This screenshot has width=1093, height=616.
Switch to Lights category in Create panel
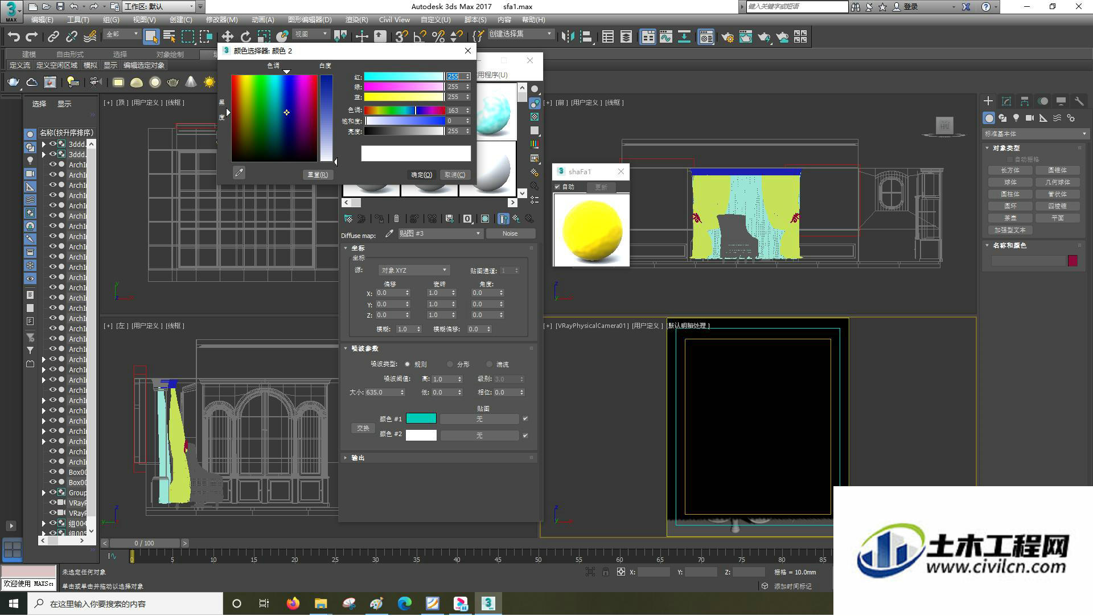1016,118
